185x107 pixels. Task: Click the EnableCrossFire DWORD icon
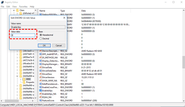click(x=41, y=87)
